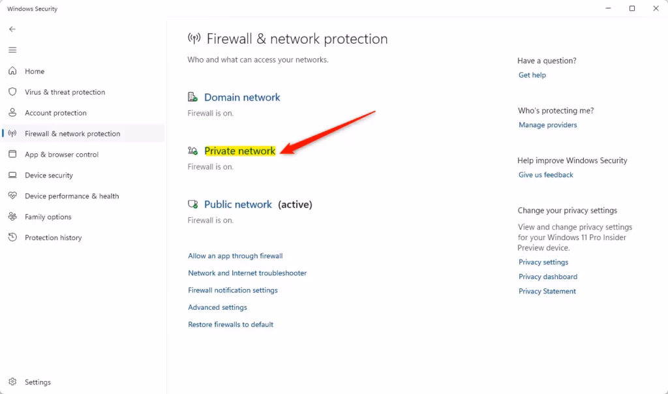The height and width of the screenshot is (394, 668).
Task: Click the Virus & threat protection shield icon
Action: (12, 92)
